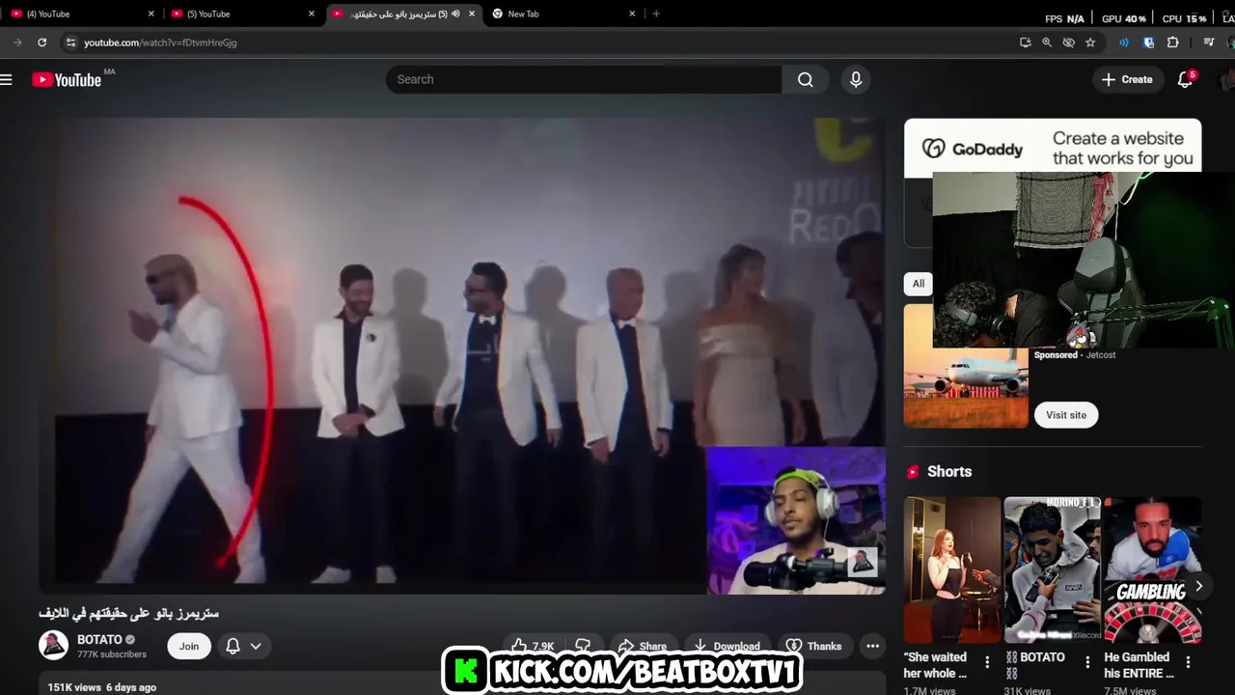Open the blue sound waves extension
This screenshot has width=1235, height=695.
(x=1124, y=42)
